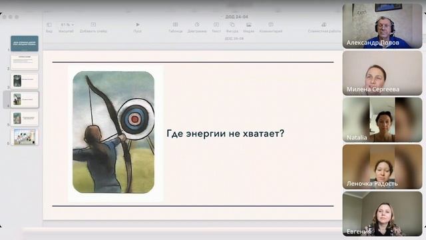Viewport: 426px width, 240px height.
Task: Open the zoom Масштаб percentage dropdown
Action: pos(67,25)
